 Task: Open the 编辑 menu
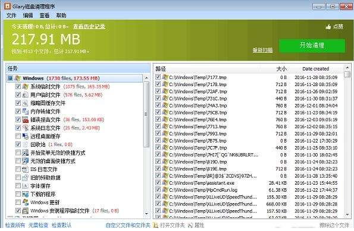click(x=28, y=15)
